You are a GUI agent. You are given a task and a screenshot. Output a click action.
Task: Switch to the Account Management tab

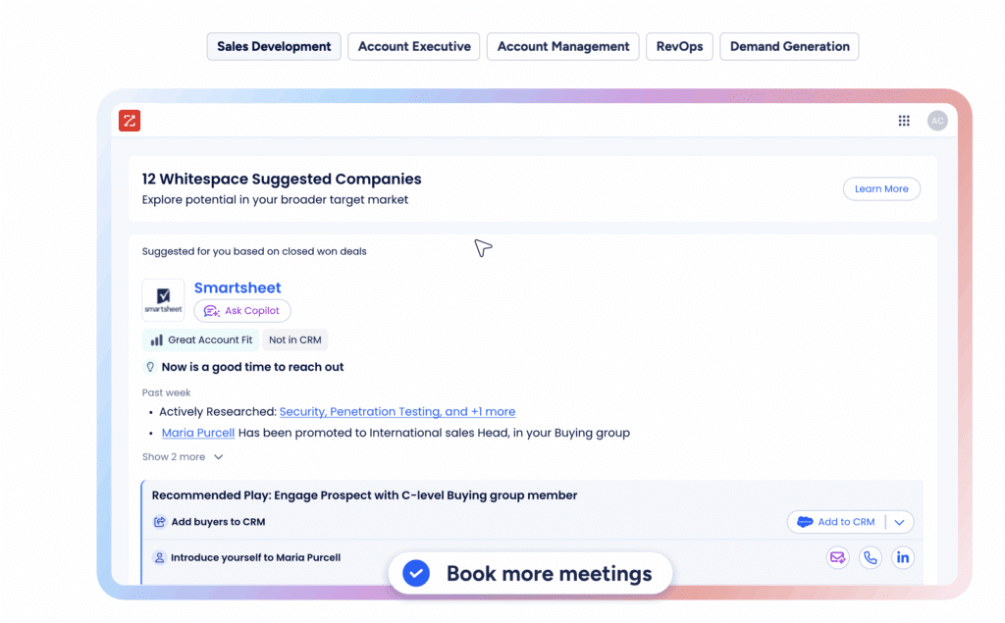(562, 47)
